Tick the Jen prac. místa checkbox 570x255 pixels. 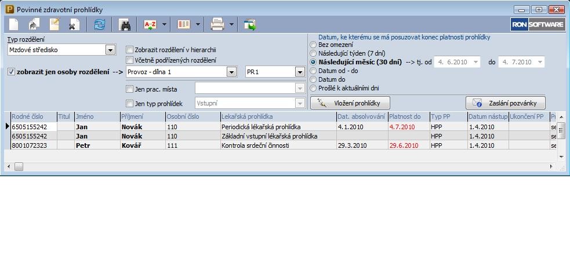130,89
